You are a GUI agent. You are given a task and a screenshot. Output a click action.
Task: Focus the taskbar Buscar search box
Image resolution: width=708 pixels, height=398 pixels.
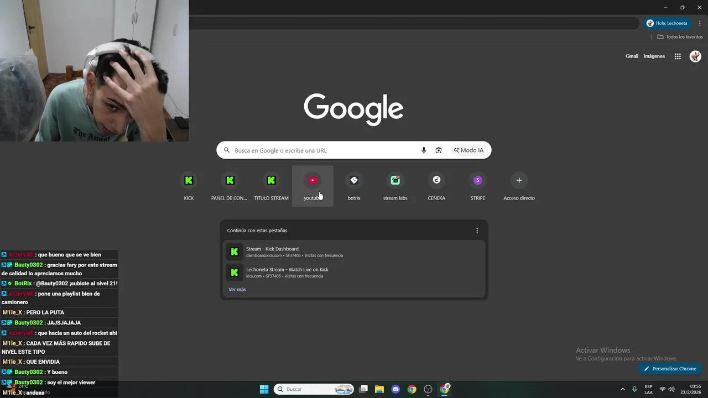(314, 389)
